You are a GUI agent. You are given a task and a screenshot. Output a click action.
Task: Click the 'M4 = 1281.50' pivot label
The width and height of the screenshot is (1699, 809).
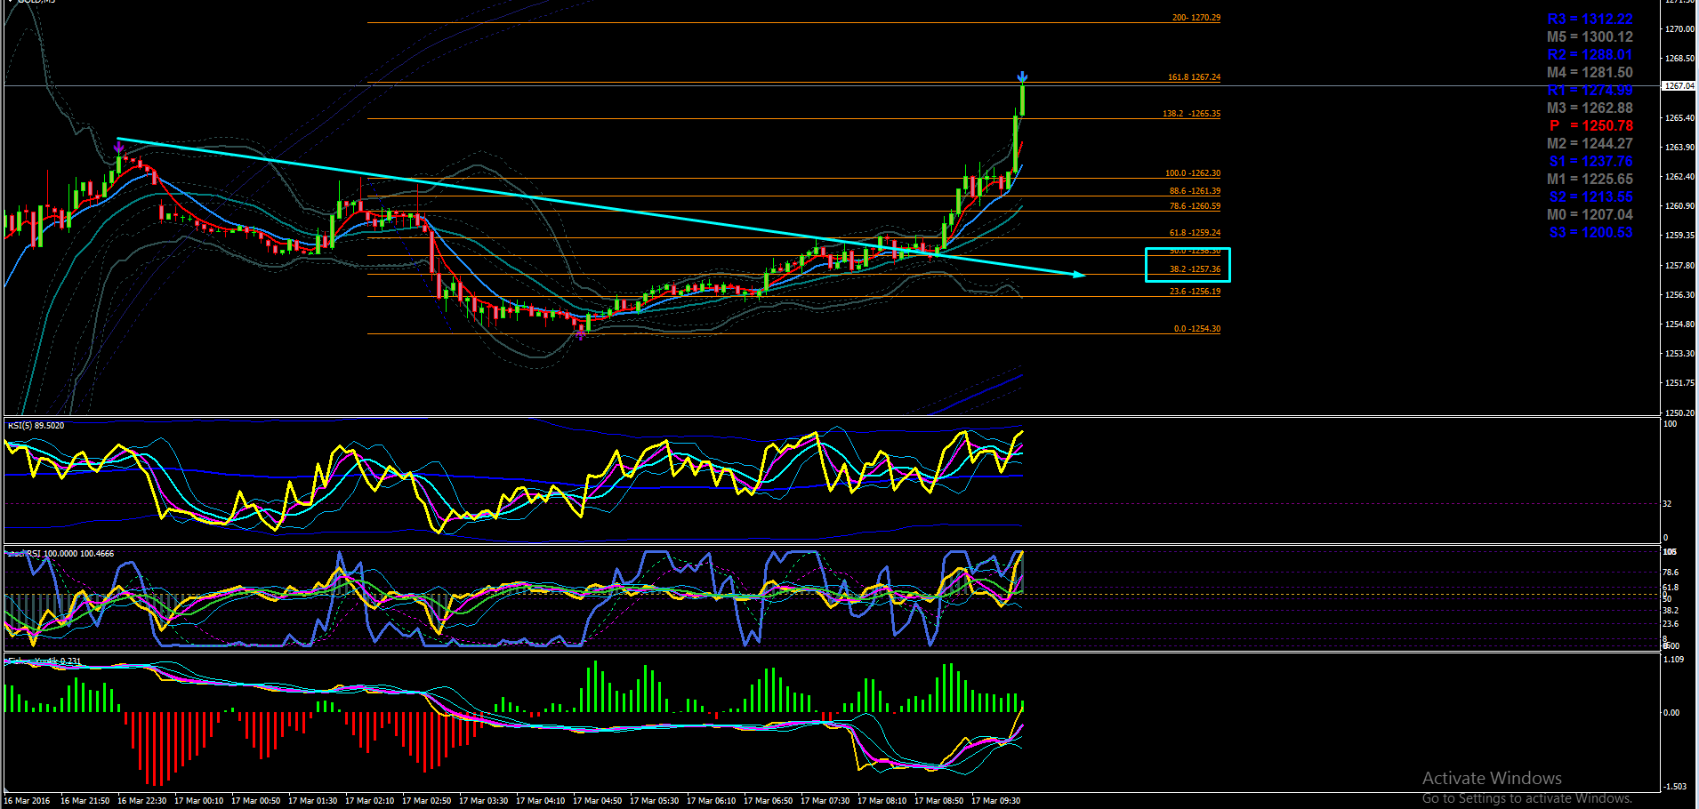(x=1590, y=73)
